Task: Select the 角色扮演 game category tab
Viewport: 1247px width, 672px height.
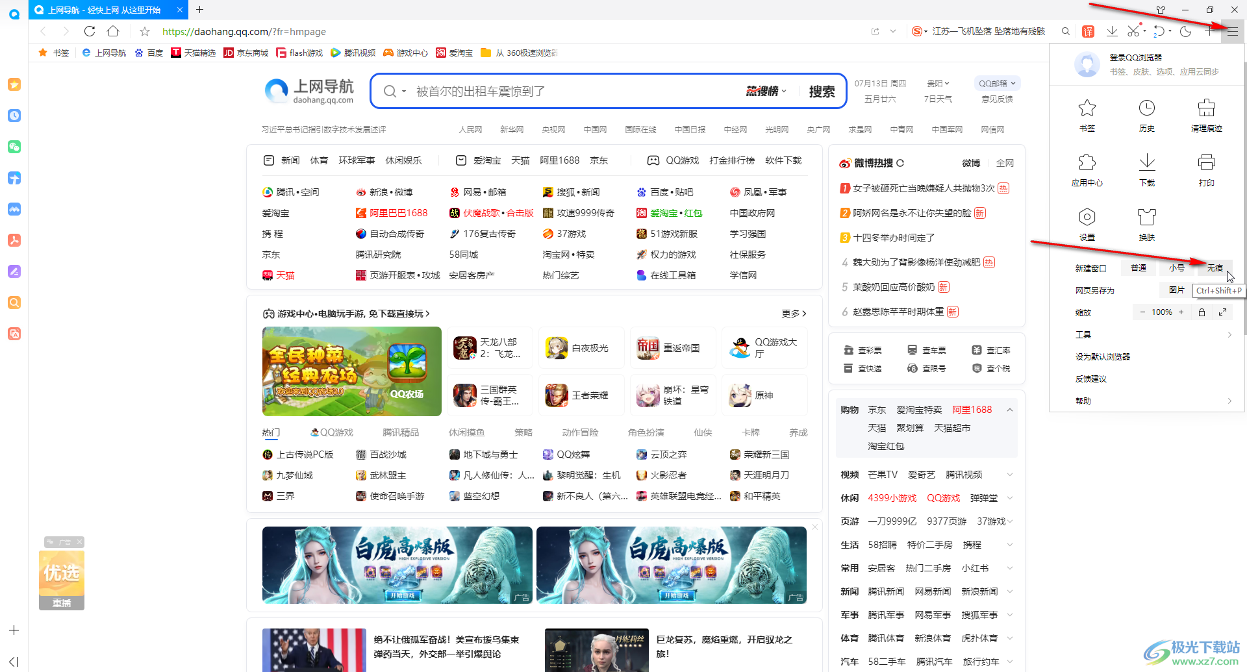Action: tap(646, 432)
